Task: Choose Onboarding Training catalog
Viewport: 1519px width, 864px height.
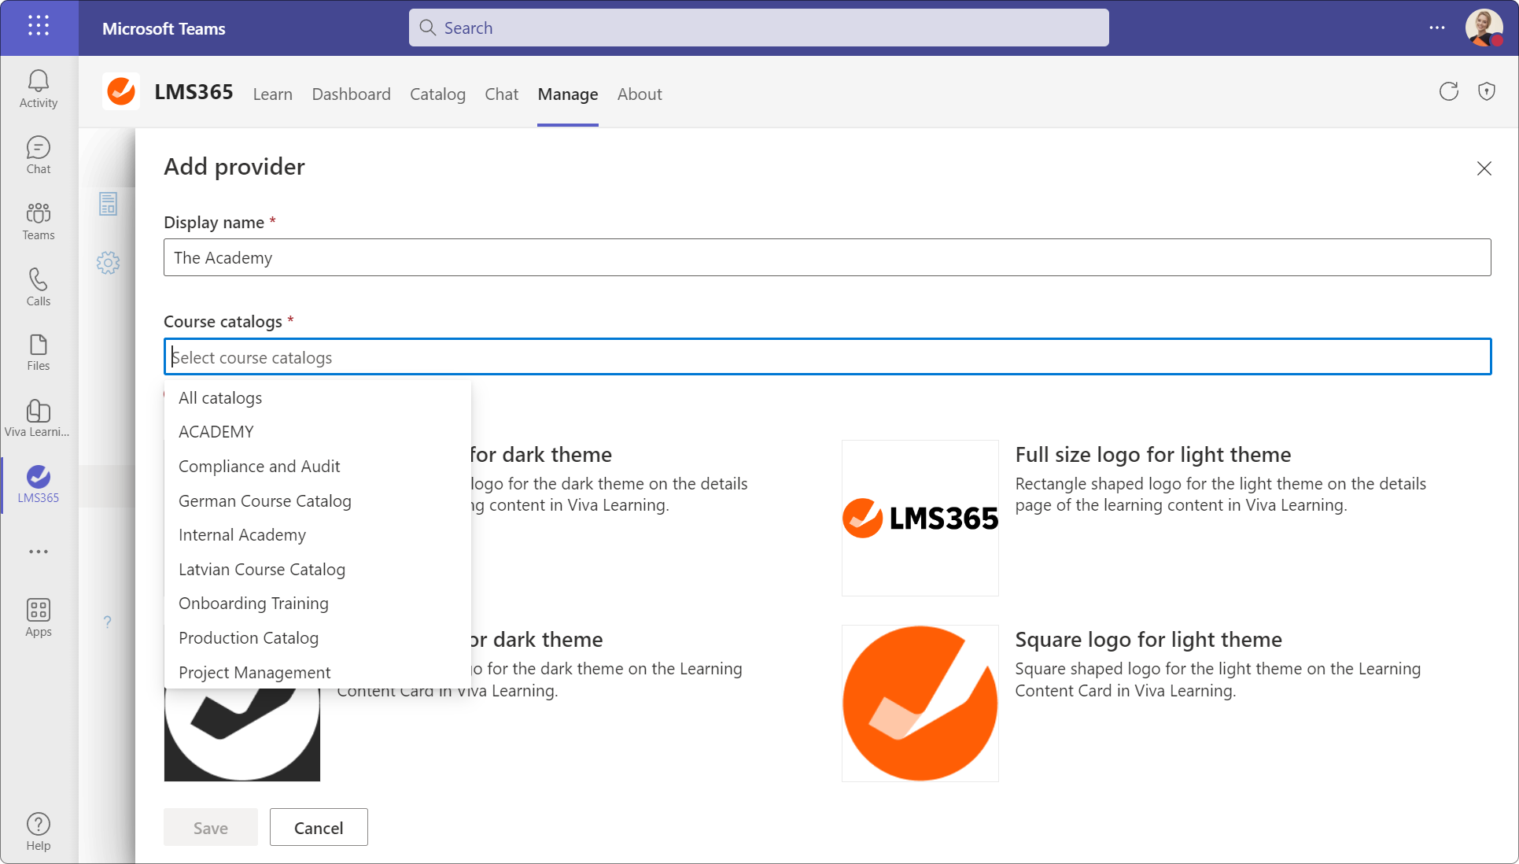Action: 318,604
